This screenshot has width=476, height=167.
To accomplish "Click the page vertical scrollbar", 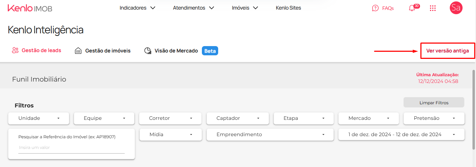I will tap(474, 109).
